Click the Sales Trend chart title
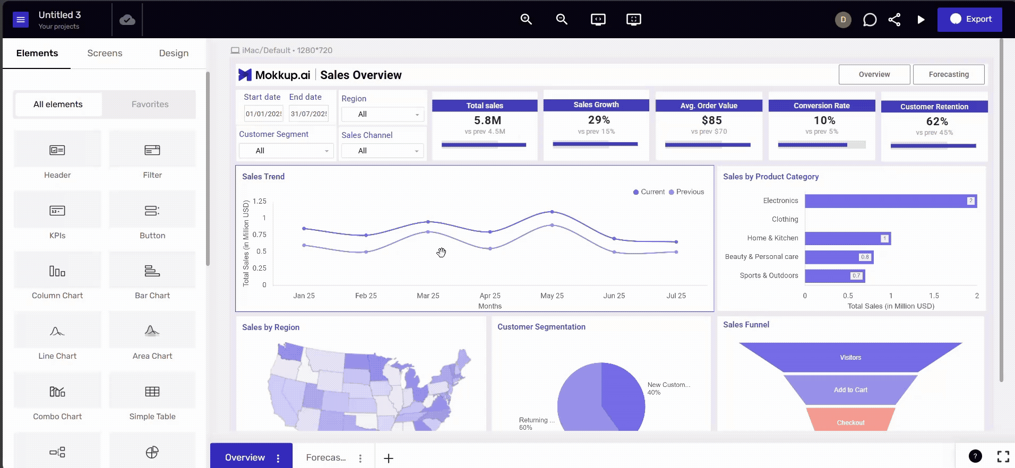1015x468 pixels. point(263,177)
